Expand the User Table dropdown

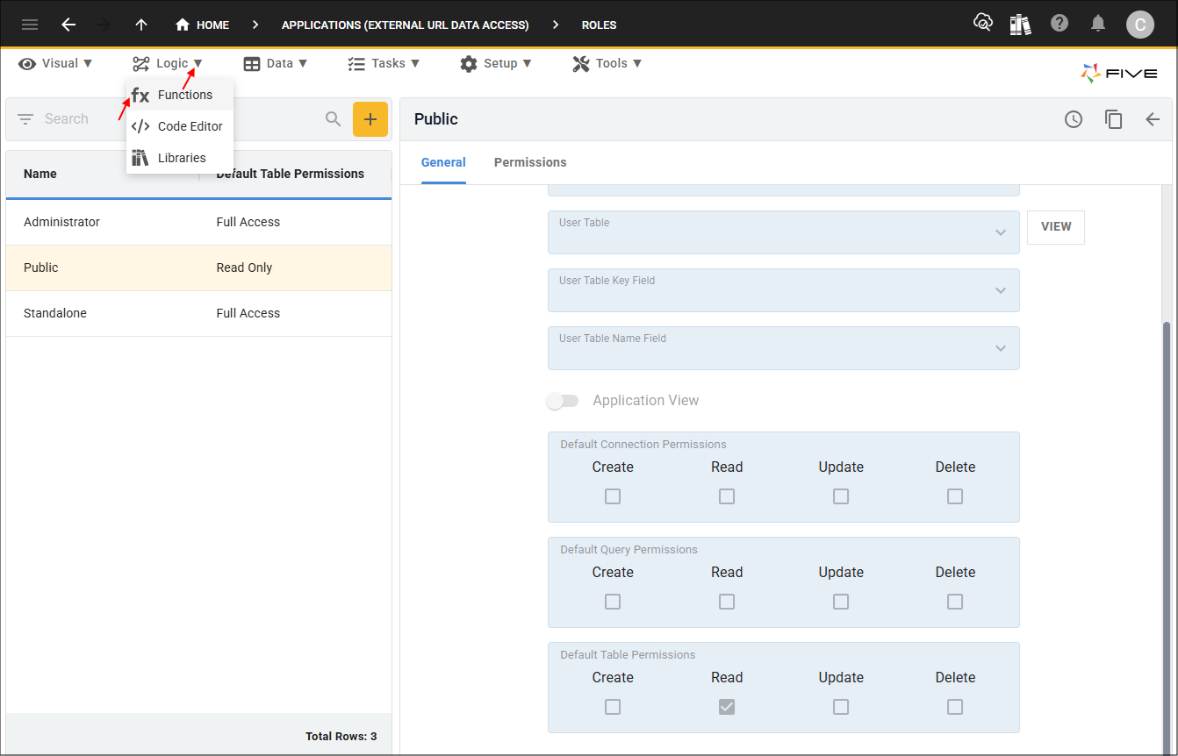point(1000,232)
